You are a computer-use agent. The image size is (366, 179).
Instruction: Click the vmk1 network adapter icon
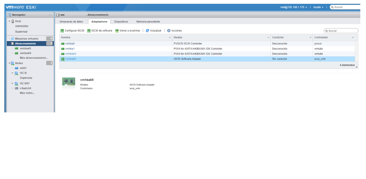[16, 68]
